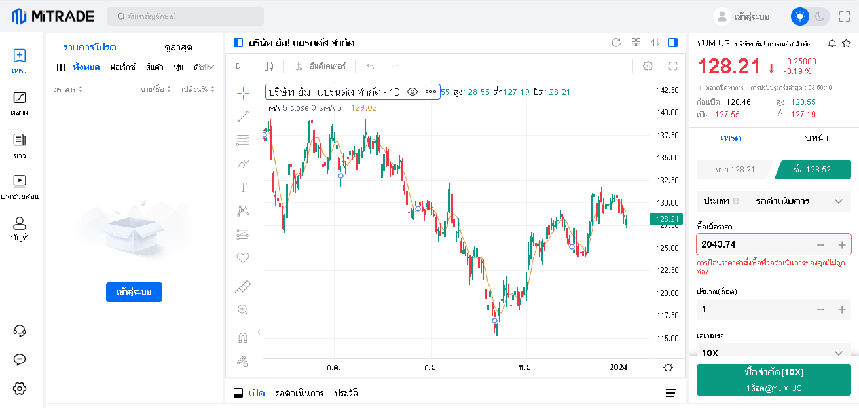Switch to the Forex tab
Screen dimensions: 859x408
(122, 67)
